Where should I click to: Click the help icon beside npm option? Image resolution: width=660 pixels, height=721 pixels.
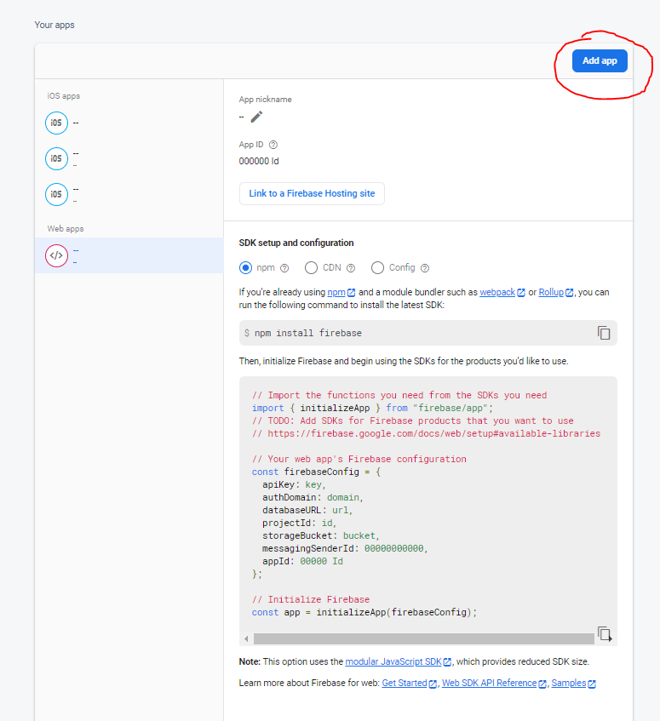point(284,268)
